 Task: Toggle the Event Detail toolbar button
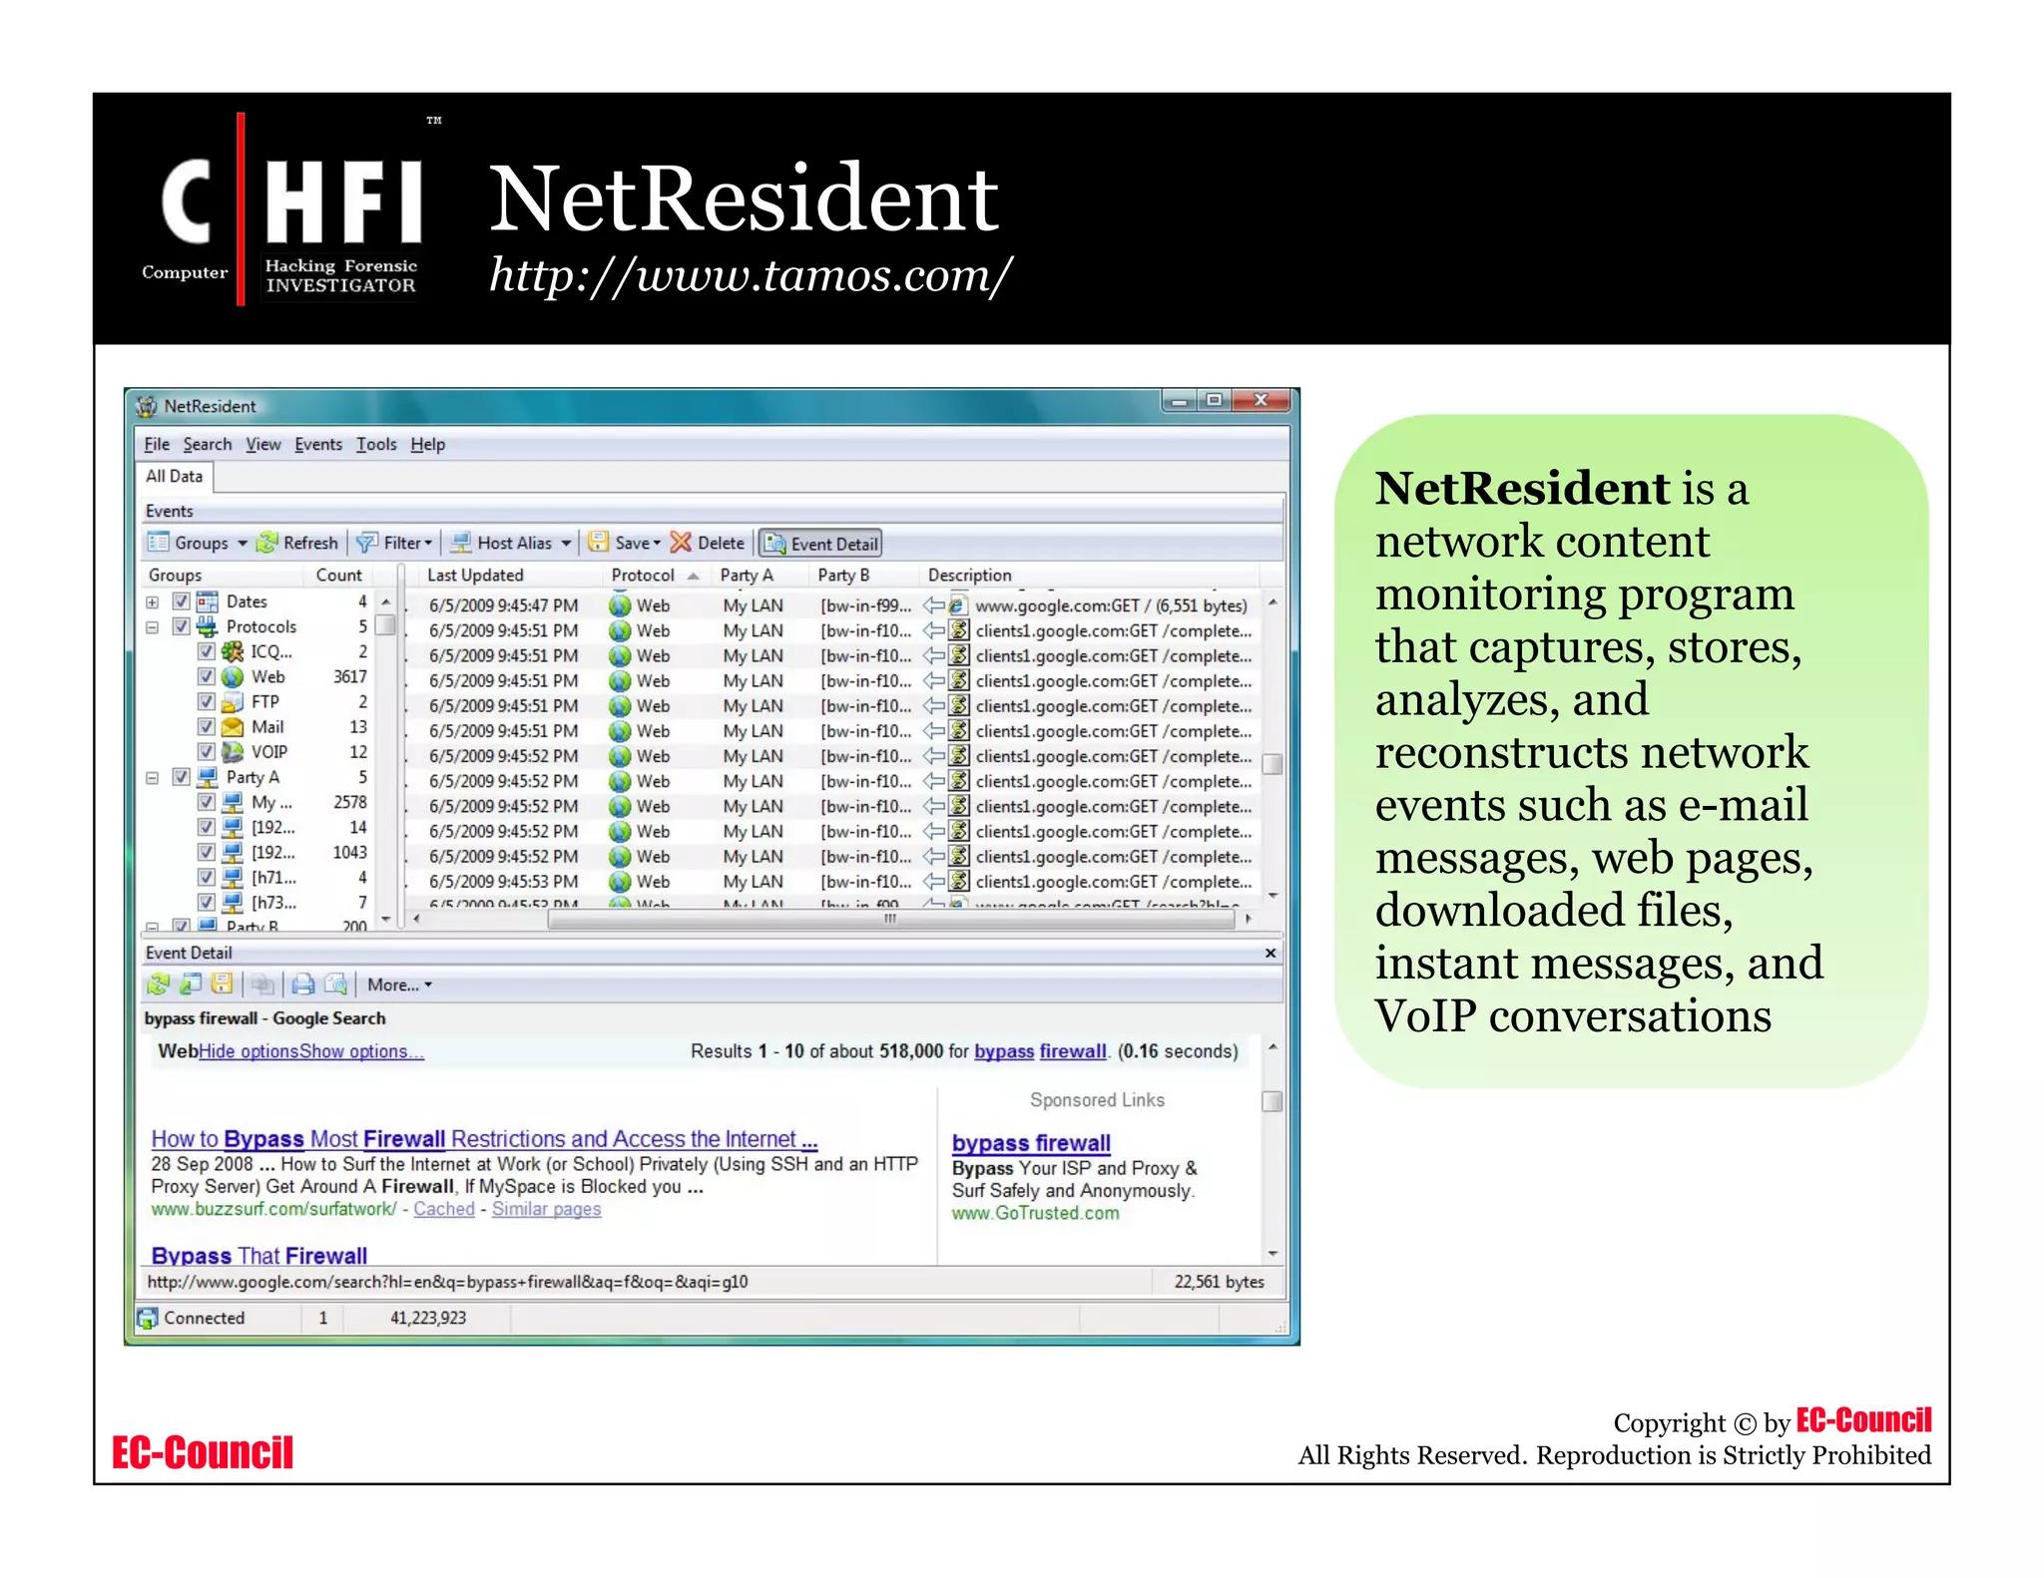820,544
